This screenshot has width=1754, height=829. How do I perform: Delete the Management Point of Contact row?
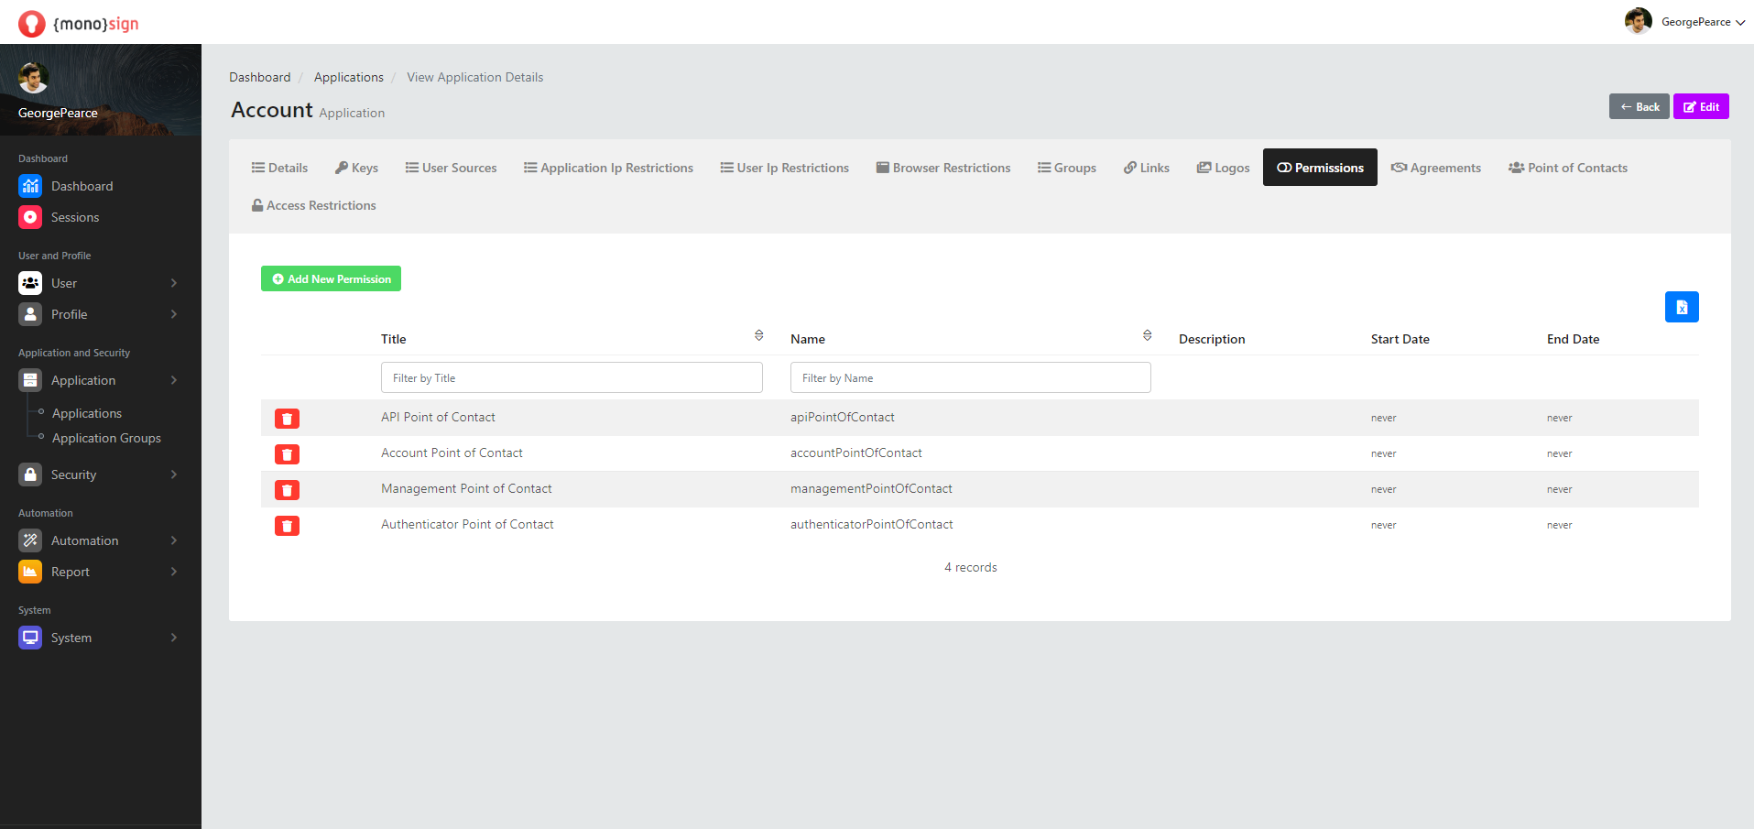click(x=287, y=490)
